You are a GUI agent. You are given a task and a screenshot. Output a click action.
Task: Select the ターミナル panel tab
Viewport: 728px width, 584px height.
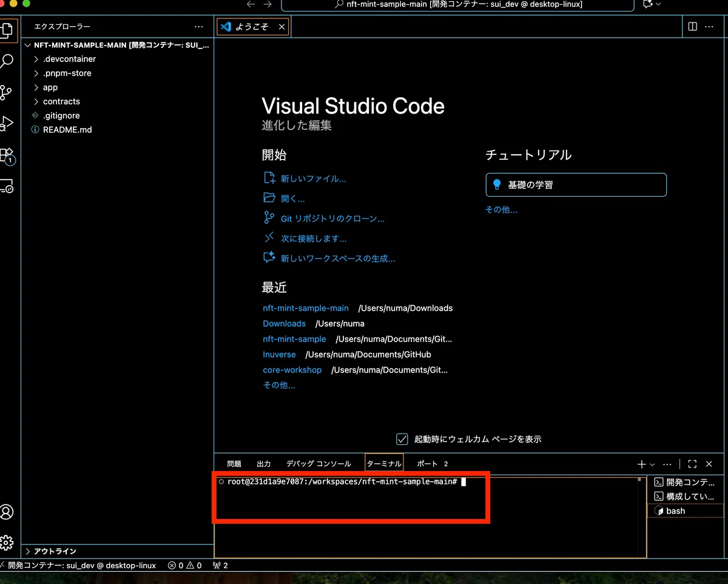click(384, 464)
